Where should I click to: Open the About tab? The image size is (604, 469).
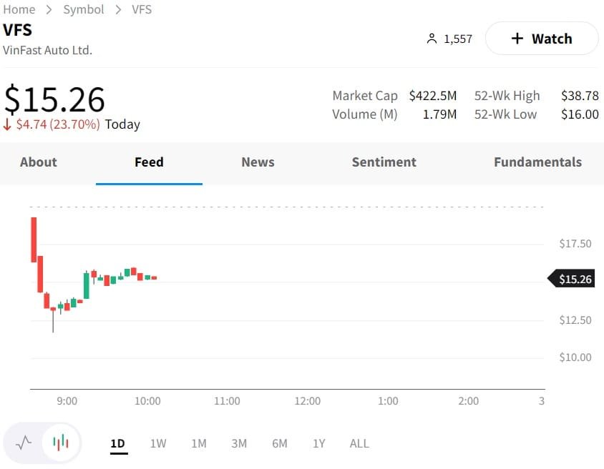pos(39,162)
